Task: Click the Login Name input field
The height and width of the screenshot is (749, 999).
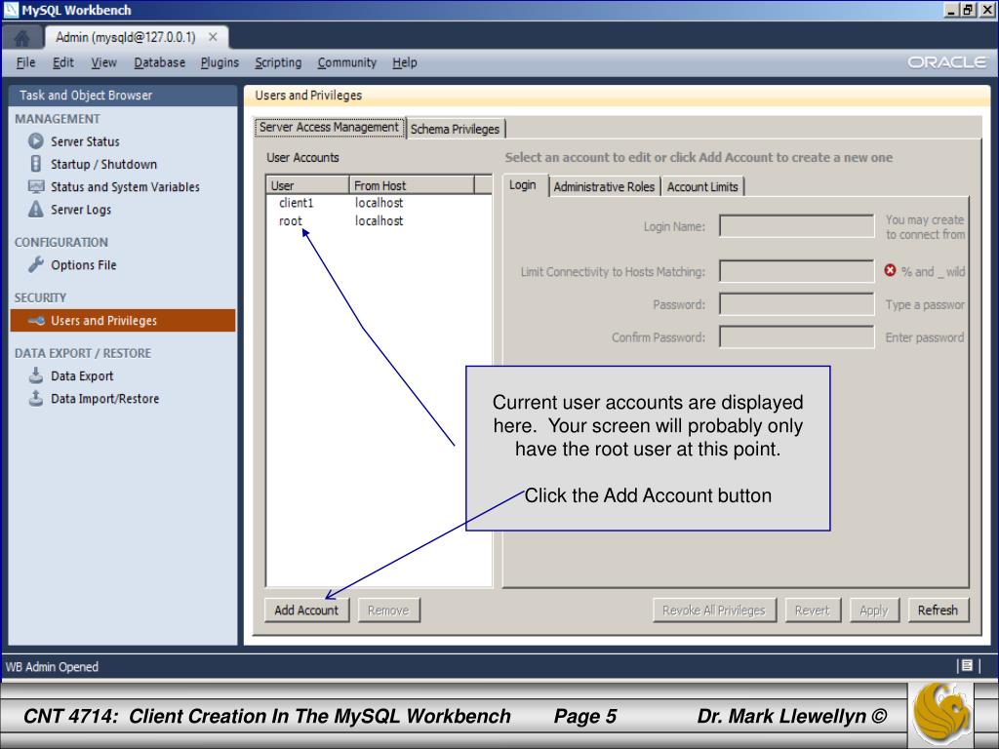Action: pos(796,226)
